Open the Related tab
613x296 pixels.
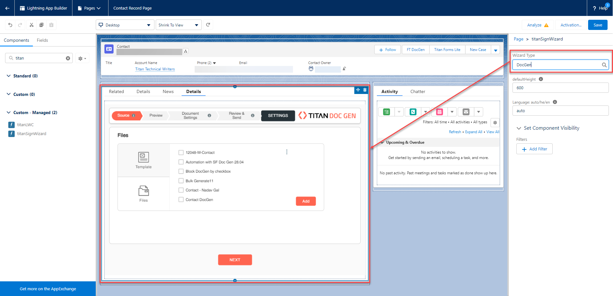(x=116, y=91)
